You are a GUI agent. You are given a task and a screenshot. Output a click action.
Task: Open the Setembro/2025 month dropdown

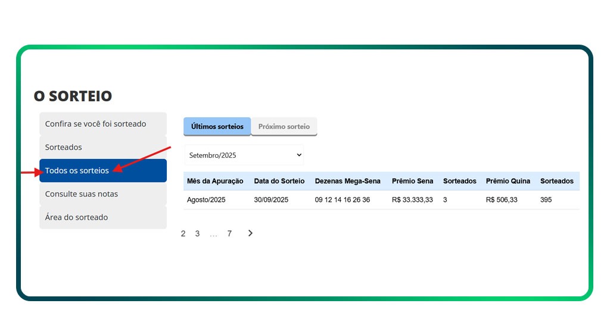[244, 155]
